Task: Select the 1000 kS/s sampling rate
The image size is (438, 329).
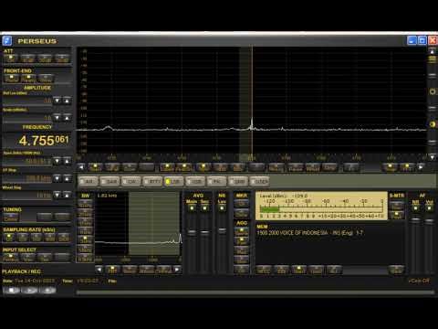Action: point(50,238)
